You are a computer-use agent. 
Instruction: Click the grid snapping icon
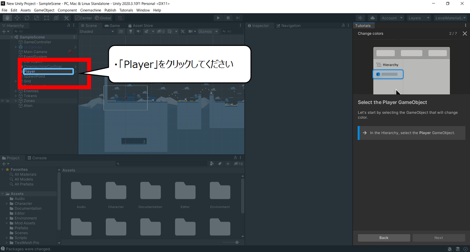coord(120,18)
